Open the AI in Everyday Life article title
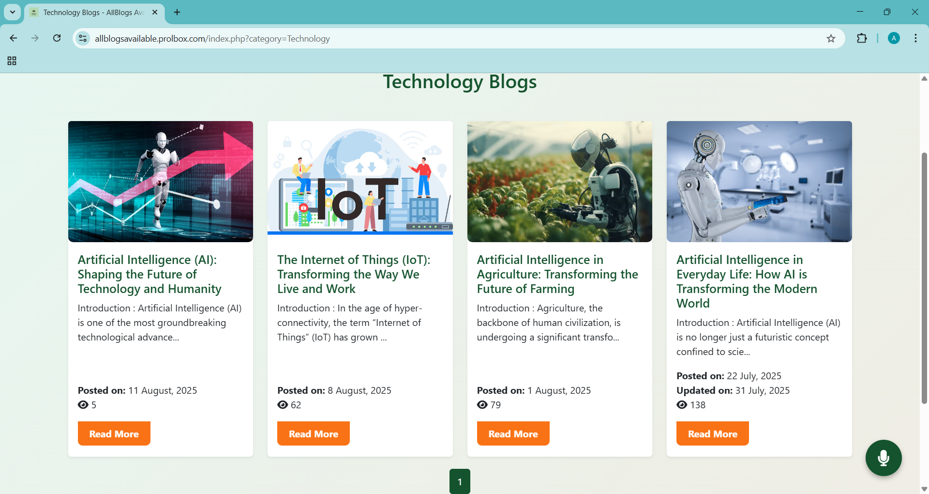This screenshot has width=929, height=494. pyautogui.click(x=746, y=281)
